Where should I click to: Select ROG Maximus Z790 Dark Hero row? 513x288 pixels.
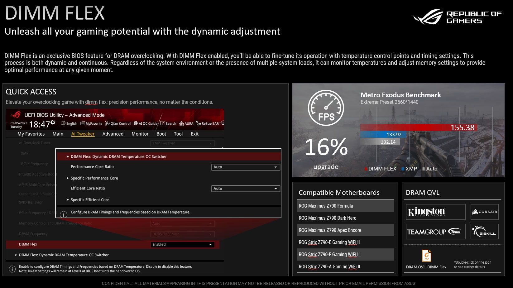345,218
